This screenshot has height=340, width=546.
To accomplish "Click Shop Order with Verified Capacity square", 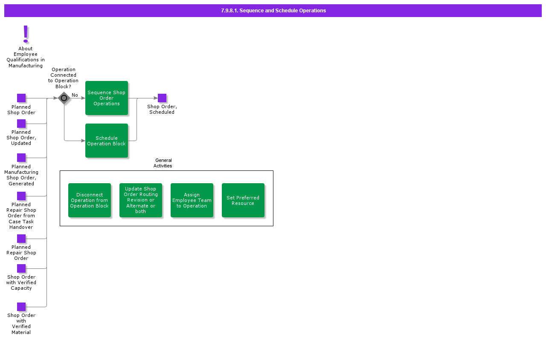I will click(x=21, y=268).
